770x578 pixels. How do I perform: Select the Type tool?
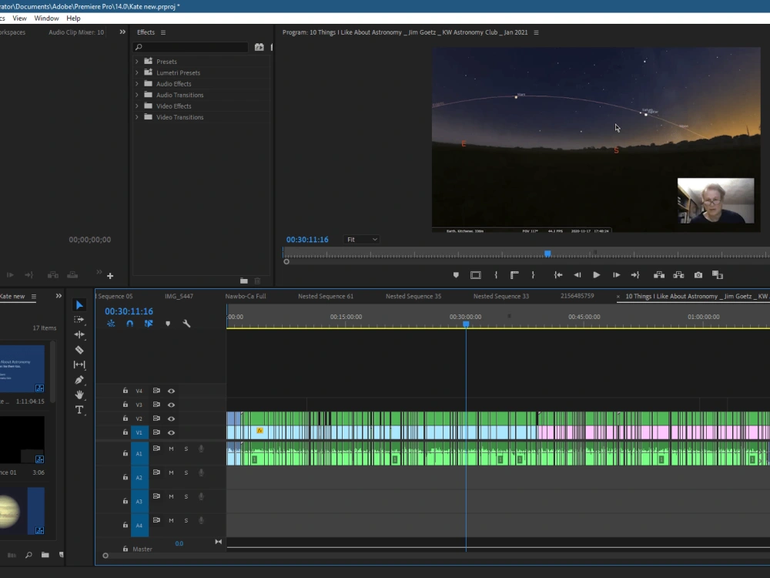(x=79, y=410)
